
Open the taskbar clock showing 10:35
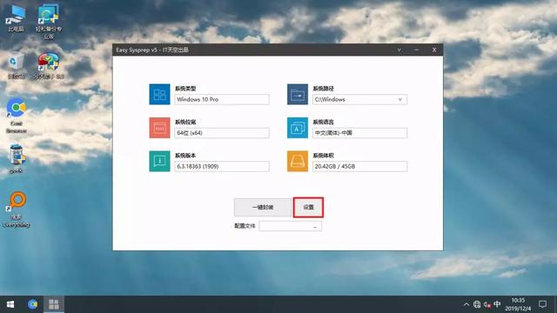(x=518, y=304)
